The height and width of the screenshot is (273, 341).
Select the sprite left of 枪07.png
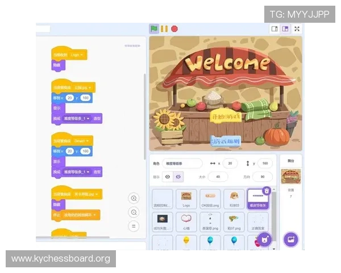pos(210,222)
